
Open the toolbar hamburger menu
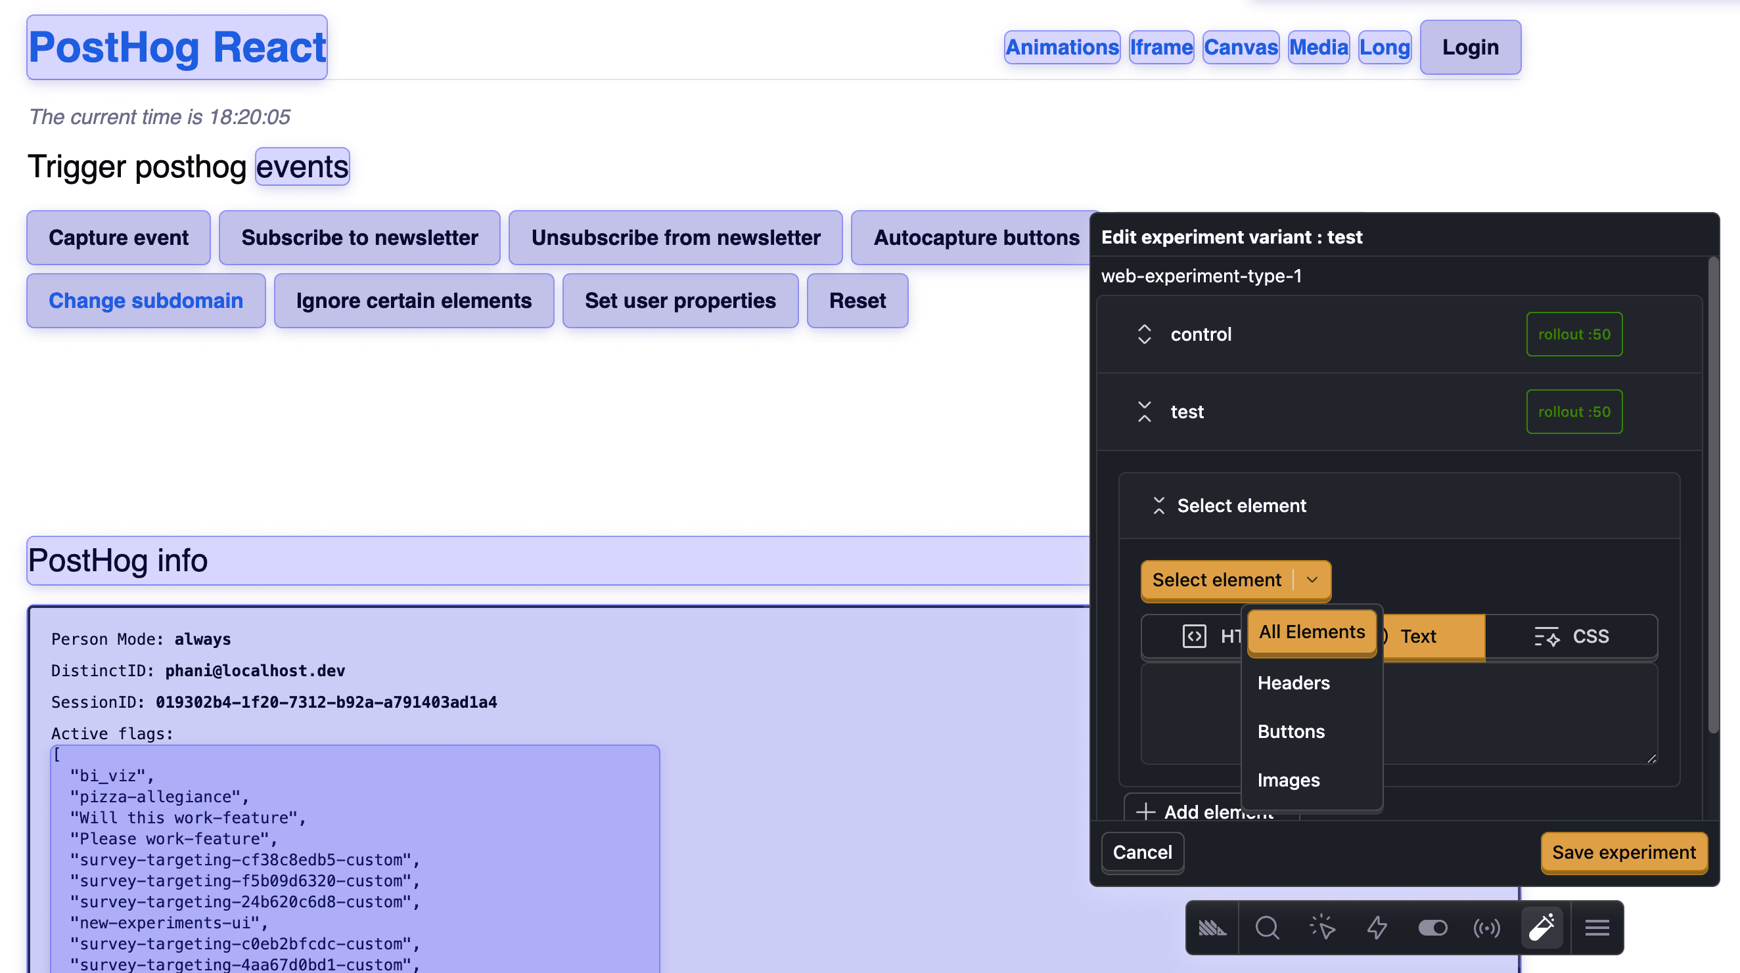[x=1597, y=928]
